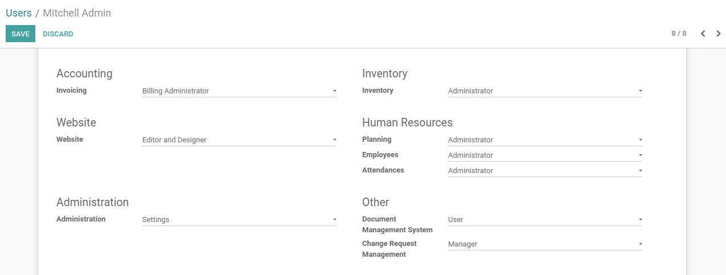
Task: Click the Save button
Action: coord(20,34)
